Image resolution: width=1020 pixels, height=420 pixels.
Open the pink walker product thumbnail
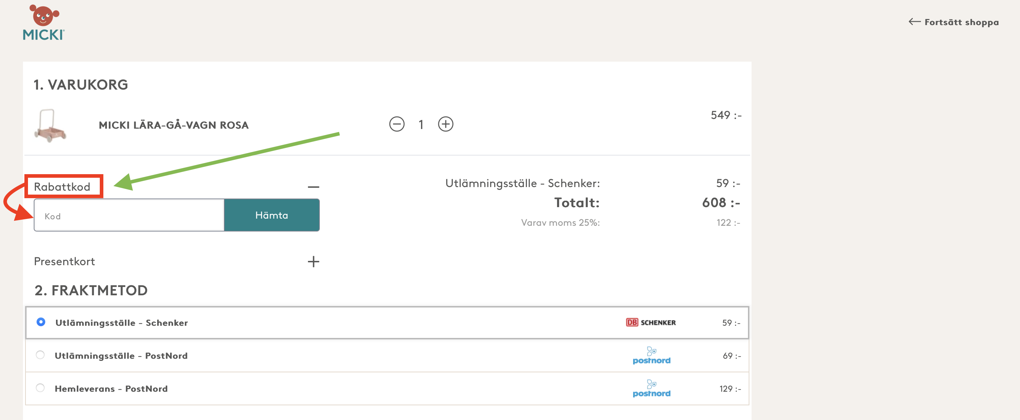(50, 125)
